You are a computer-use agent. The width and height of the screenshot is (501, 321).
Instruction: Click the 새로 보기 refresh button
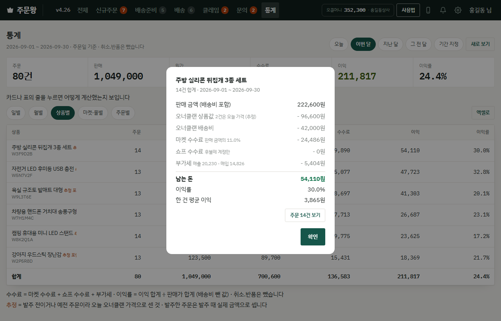click(x=480, y=44)
